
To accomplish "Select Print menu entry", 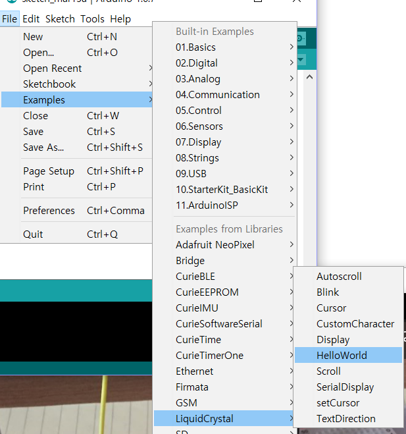I will tap(76, 186).
